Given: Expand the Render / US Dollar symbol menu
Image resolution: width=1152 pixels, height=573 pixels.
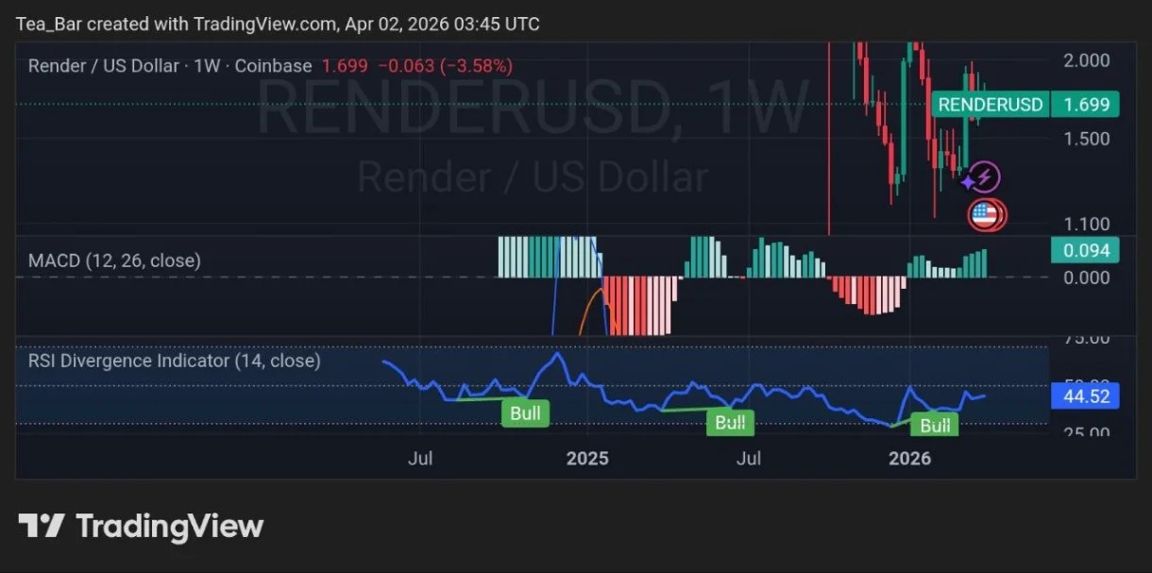Looking at the screenshot, I should click(x=103, y=66).
